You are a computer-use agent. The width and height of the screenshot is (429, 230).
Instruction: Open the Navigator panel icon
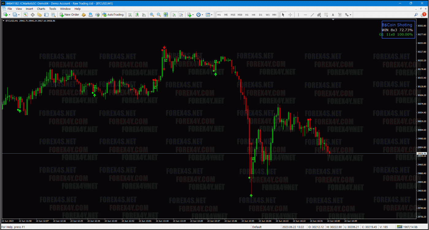pyautogui.click(x=39, y=15)
